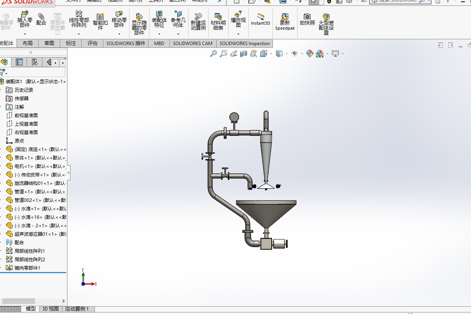Click the Reference Geometry (参考几何体) tool
Screen dimensions: 471x314
coord(178,20)
